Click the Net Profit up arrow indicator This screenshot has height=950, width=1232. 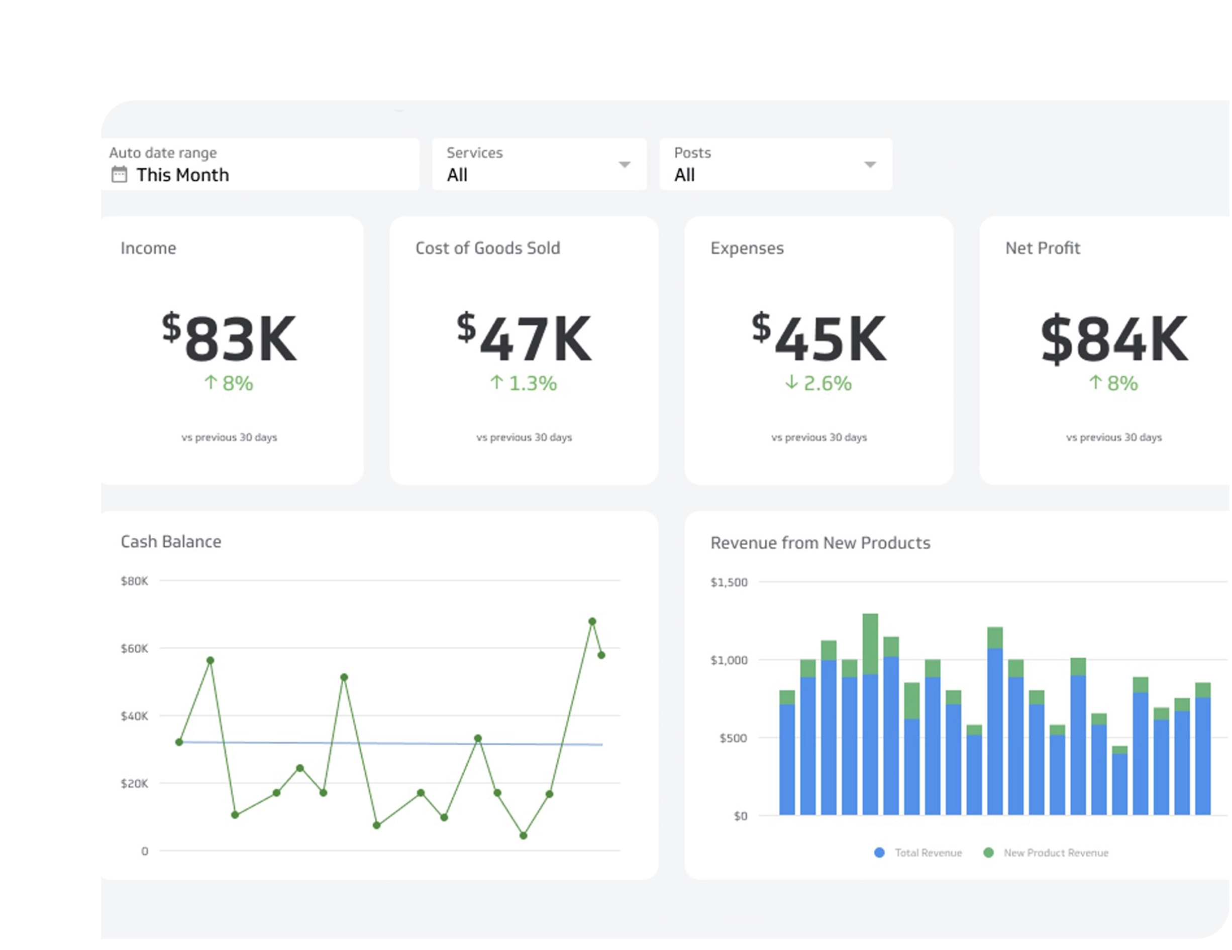point(1095,382)
